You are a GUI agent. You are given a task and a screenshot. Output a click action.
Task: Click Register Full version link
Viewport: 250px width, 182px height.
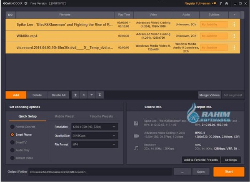point(197,3)
